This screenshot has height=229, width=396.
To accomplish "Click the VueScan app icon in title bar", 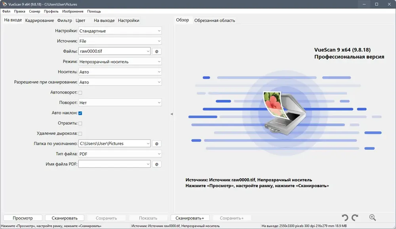I will 4,4.
